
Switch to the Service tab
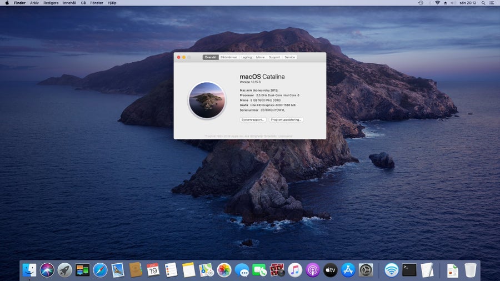click(289, 57)
